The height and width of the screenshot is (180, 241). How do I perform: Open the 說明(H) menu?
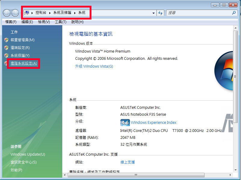tap(77, 22)
